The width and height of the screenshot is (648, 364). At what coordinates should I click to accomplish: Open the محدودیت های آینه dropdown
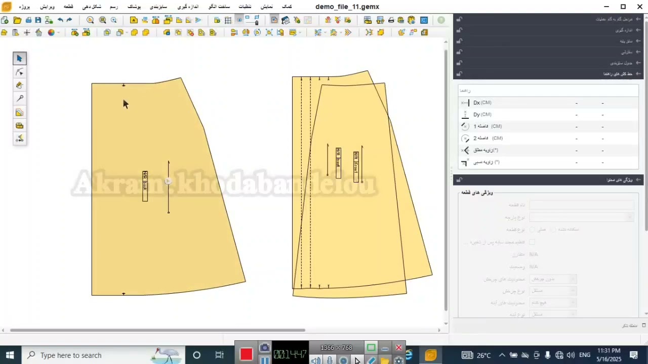pyautogui.click(x=553, y=302)
